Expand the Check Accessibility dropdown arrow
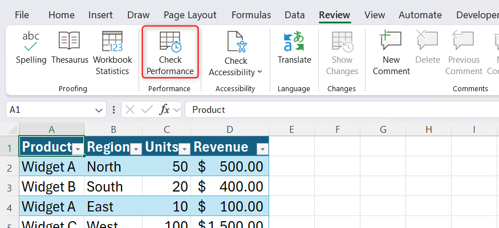This screenshot has height=228, width=499. pos(259,72)
